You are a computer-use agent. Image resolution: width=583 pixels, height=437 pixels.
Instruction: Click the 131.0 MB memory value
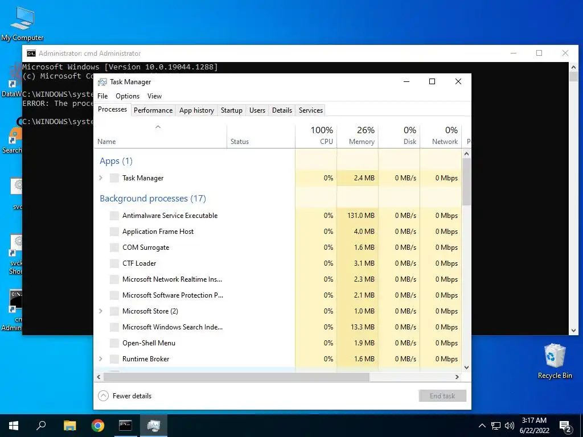click(x=360, y=216)
